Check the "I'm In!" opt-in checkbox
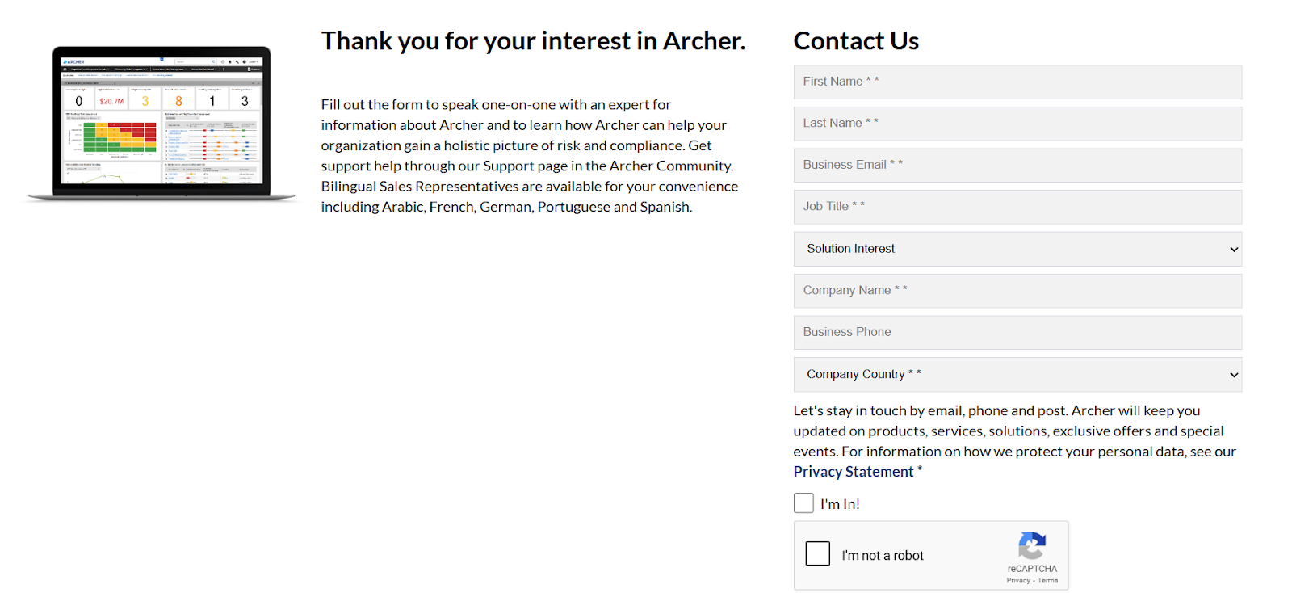Screen dimensions: 1292x593 coord(803,503)
